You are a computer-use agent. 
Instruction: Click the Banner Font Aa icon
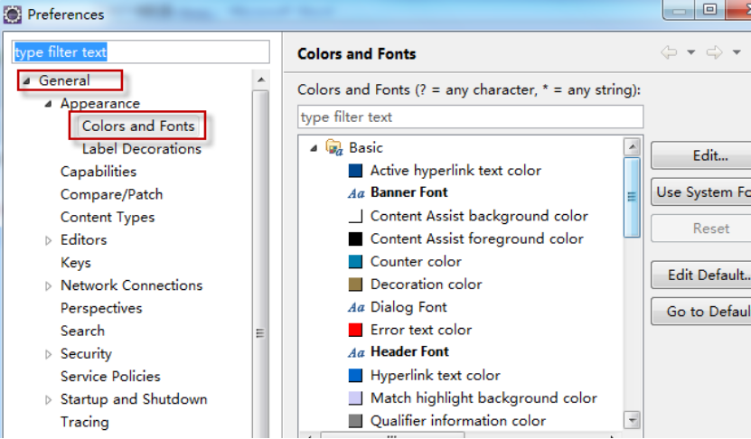click(356, 193)
